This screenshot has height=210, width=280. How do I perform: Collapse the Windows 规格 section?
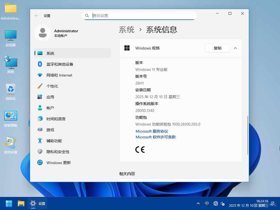235,48
